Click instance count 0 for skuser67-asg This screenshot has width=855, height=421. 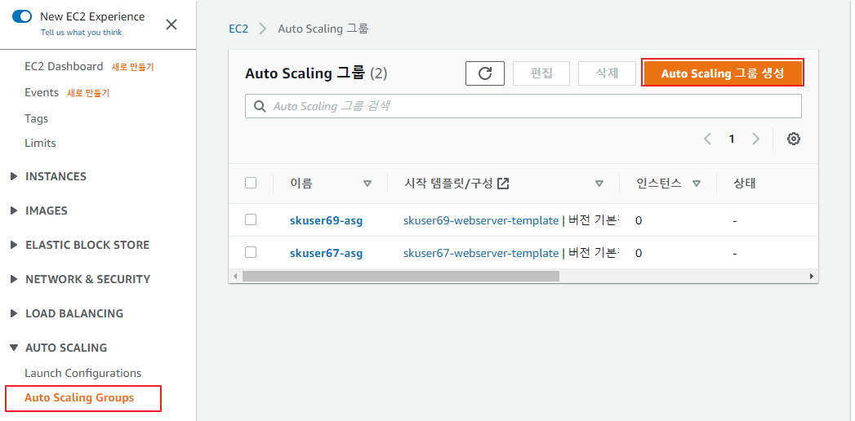[639, 253]
